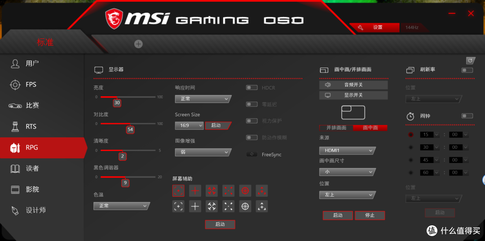
Task: Select the white thin-cross crosshair
Action: coord(195,207)
